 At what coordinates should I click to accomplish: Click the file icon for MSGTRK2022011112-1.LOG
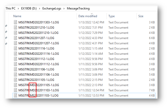tap(15, 59)
